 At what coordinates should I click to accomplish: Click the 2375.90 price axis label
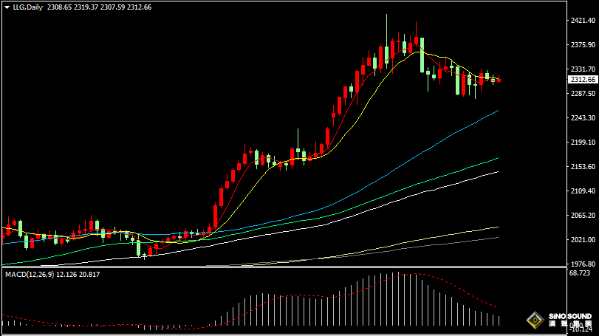coord(583,45)
